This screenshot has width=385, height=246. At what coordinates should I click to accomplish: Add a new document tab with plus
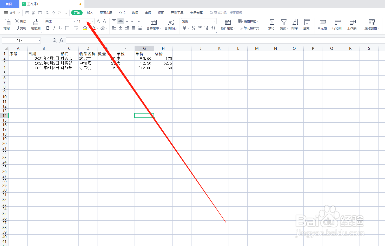click(x=89, y=4)
